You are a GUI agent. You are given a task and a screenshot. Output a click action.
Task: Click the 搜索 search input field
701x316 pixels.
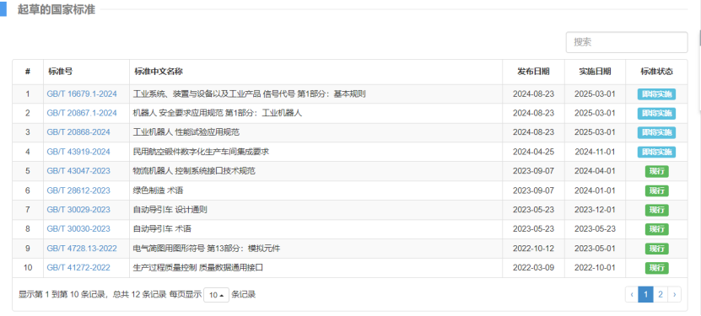point(626,42)
